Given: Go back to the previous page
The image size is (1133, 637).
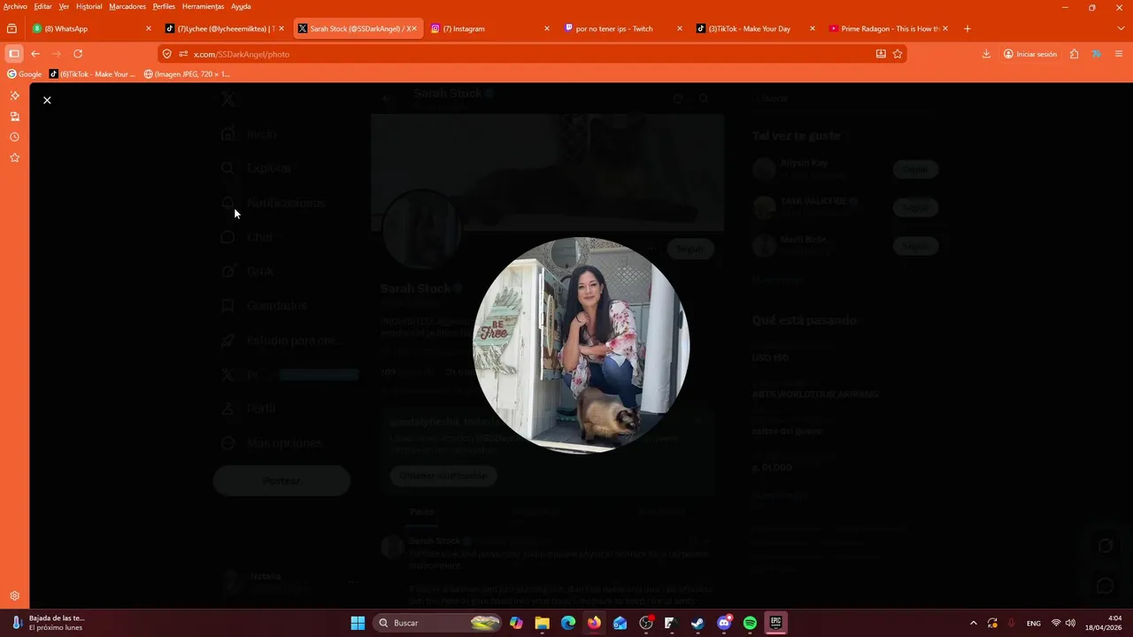Looking at the screenshot, I should tap(35, 54).
